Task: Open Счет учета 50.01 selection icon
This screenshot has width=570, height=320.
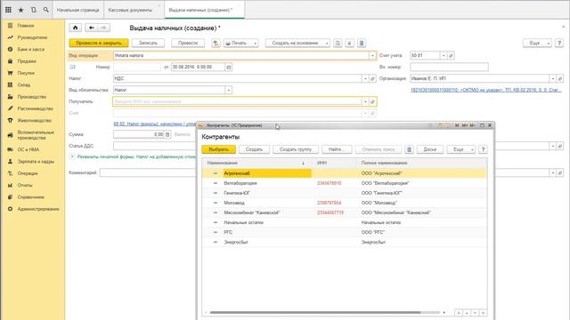Action: (451, 55)
